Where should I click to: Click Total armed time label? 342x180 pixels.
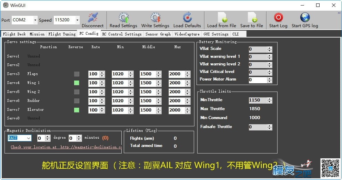[x=146, y=146]
